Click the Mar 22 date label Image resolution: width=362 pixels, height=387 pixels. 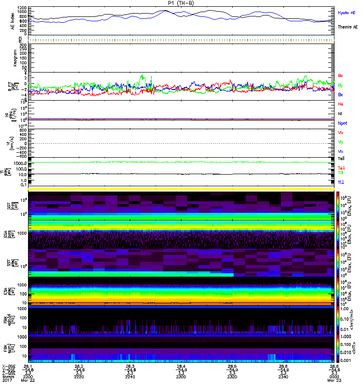click(x=28, y=380)
